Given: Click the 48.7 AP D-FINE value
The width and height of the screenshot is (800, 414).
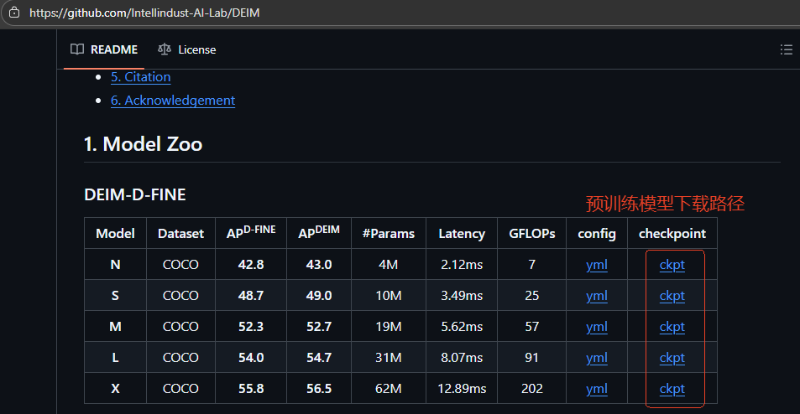Looking at the screenshot, I should click(251, 296).
